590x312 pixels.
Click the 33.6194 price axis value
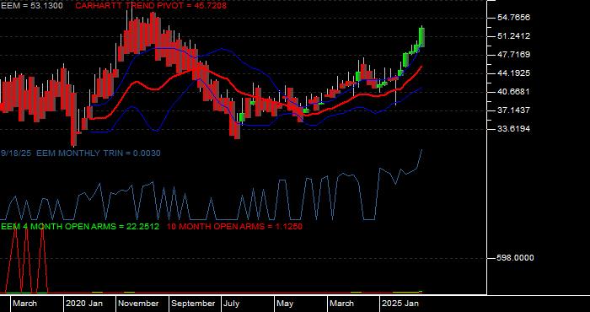point(513,129)
